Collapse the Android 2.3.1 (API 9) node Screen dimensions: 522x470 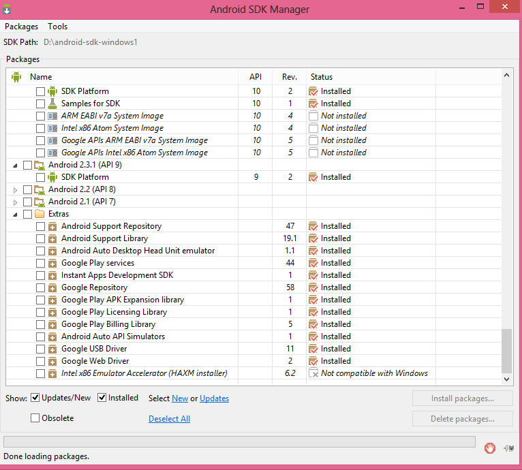pos(15,166)
